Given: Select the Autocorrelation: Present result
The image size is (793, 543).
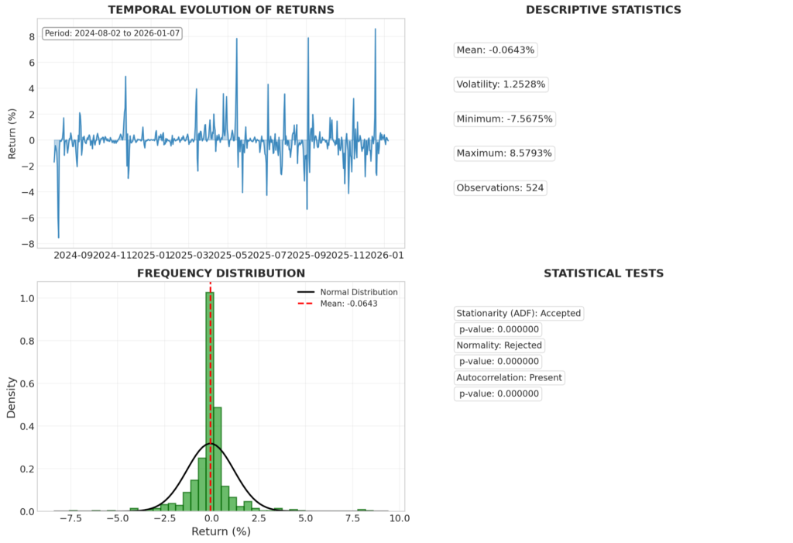Looking at the screenshot, I should (510, 378).
